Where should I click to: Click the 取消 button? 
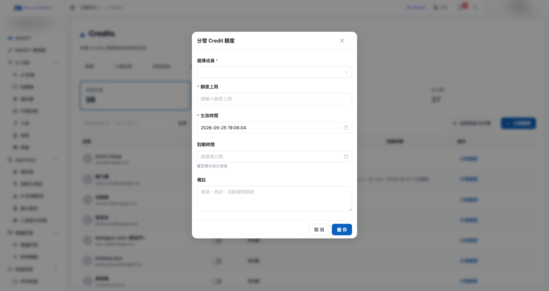click(319, 230)
